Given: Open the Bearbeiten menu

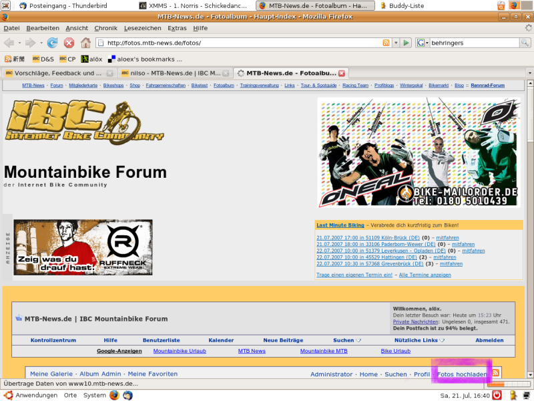Looking at the screenshot, I should (43, 28).
